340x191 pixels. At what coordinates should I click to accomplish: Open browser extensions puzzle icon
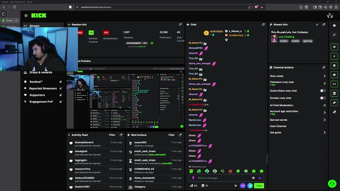click(x=301, y=7)
